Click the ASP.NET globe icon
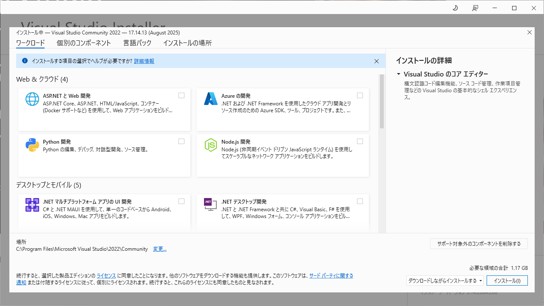This screenshot has height=306, width=544. (32, 99)
